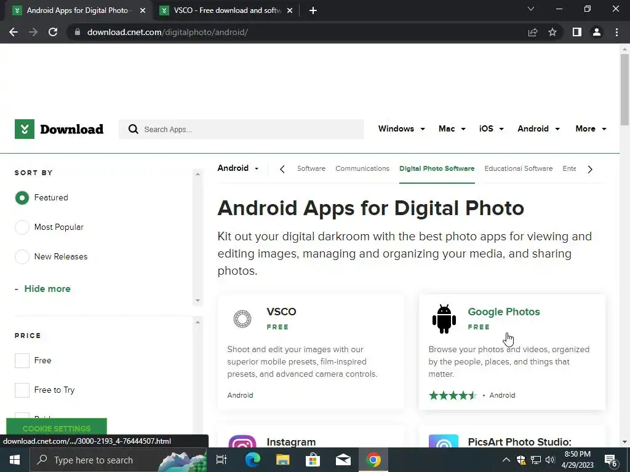Click the Google Photos Android robot icon
The image size is (630, 472).
444,319
